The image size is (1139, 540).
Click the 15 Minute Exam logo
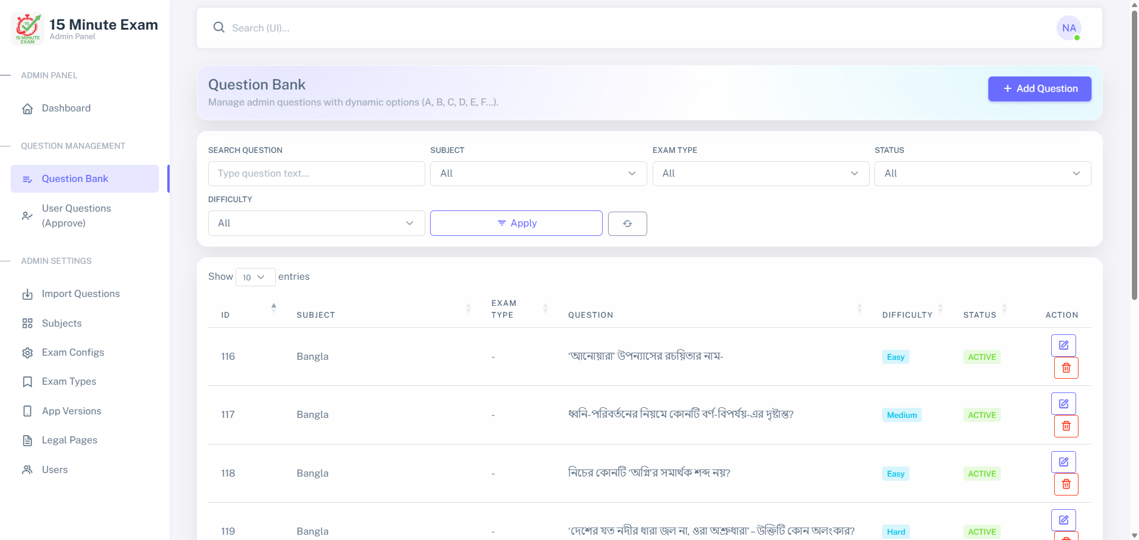coord(27,28)
